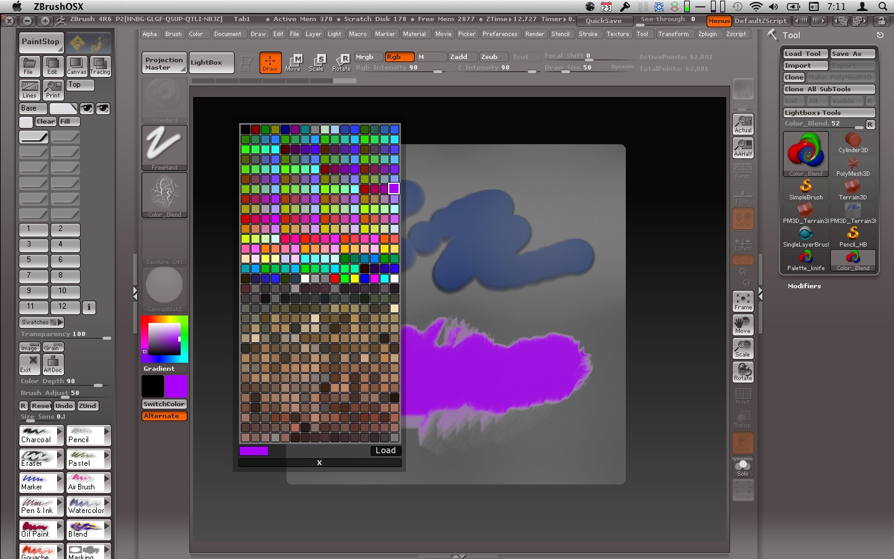Enable Zadd sculpting mode
The width and height of the screenshot is (894, 559).
point(461,56)
